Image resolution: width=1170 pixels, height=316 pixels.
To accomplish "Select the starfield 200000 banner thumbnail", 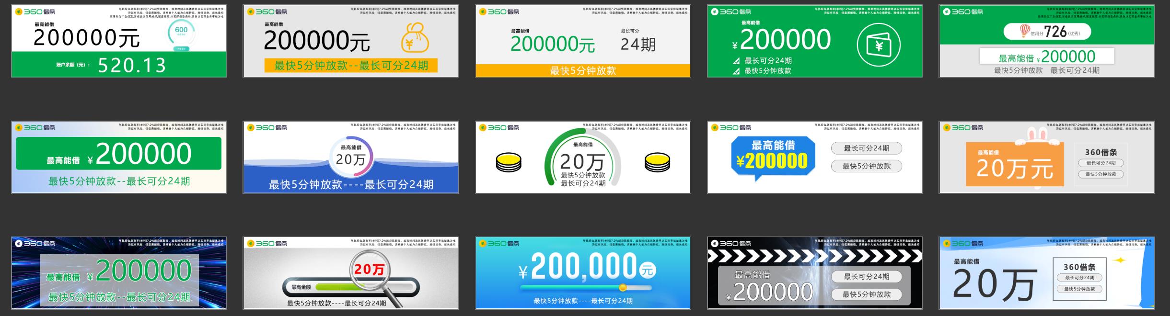I will pyautogui.click(x=119, y=273).
